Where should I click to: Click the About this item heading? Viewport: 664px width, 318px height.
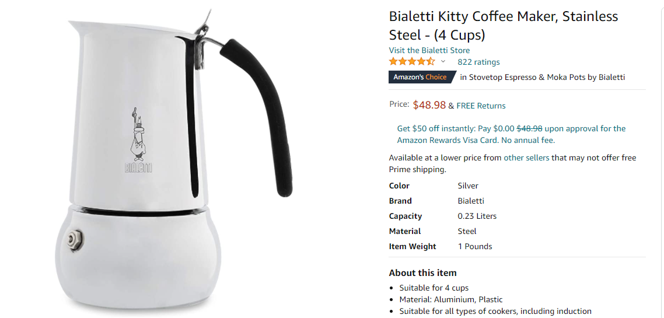point(422,272)
